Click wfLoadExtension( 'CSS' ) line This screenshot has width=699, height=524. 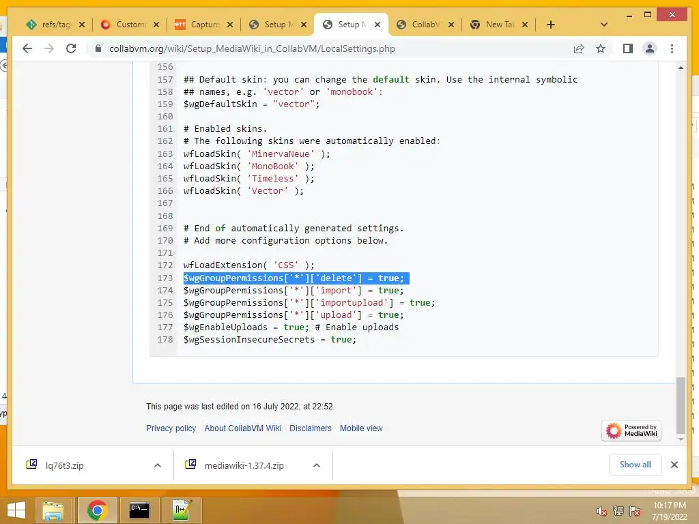click(248, 265)
